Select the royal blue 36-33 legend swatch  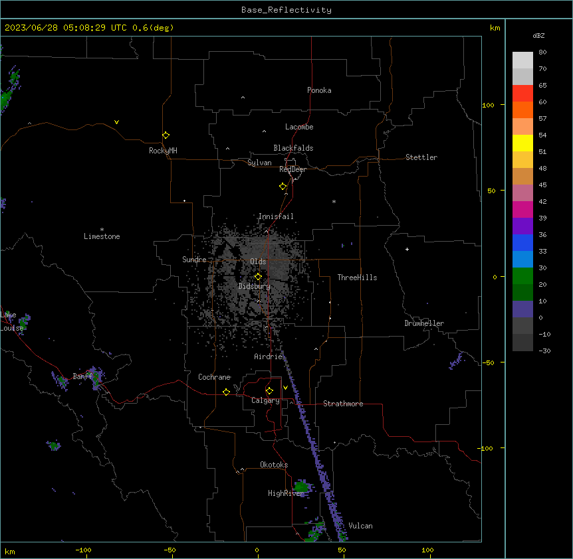pos(522,242)
